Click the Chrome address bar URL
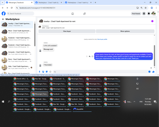 coord(37,8)
